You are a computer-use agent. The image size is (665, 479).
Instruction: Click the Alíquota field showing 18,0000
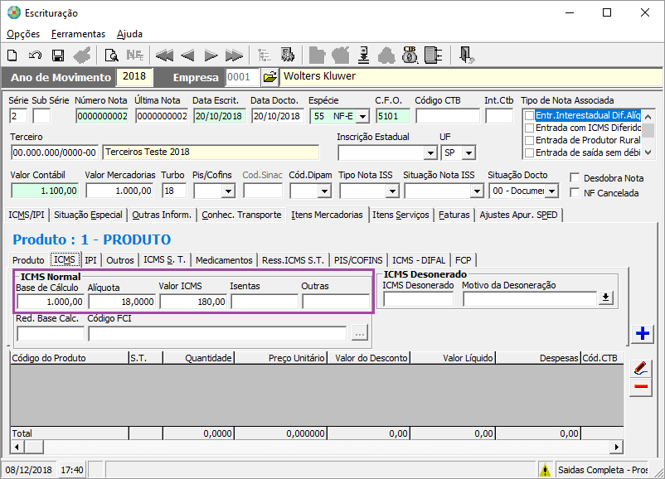122,302
